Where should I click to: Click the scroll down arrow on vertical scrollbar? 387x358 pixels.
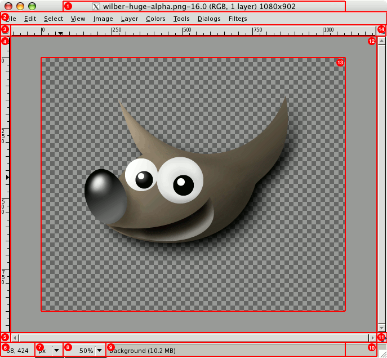point(381,328)
